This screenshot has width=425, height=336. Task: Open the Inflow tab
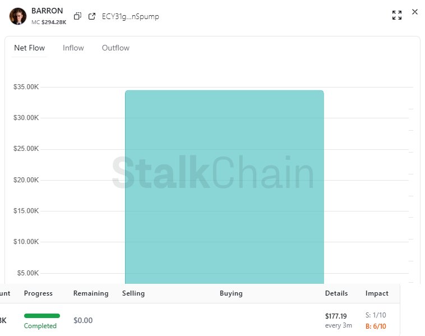click(73, 48)
